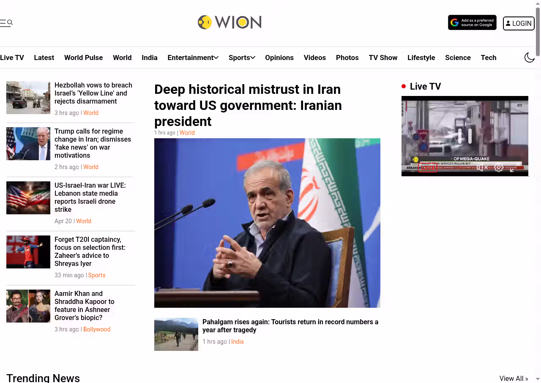541x383 pixels.
Task: Click the LOGIN button
Action: (x=519, y=23)
